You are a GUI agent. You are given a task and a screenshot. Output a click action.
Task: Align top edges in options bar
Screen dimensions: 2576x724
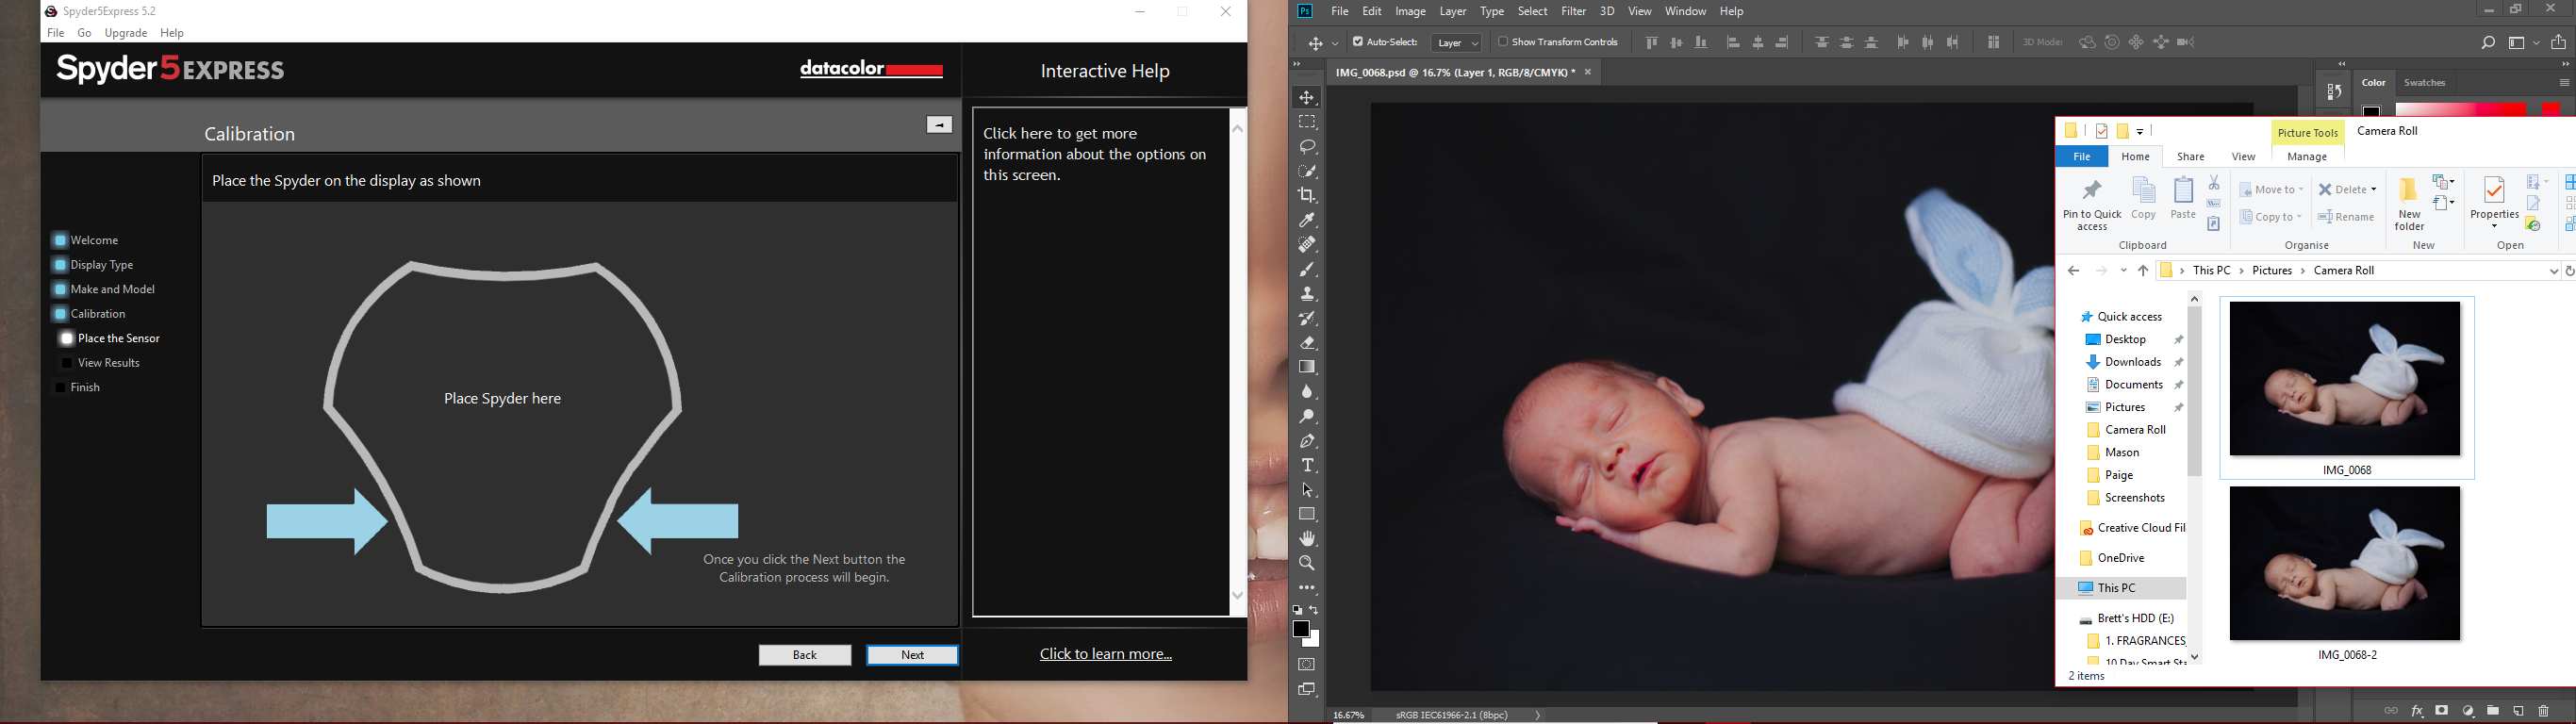pos(1652,43)
